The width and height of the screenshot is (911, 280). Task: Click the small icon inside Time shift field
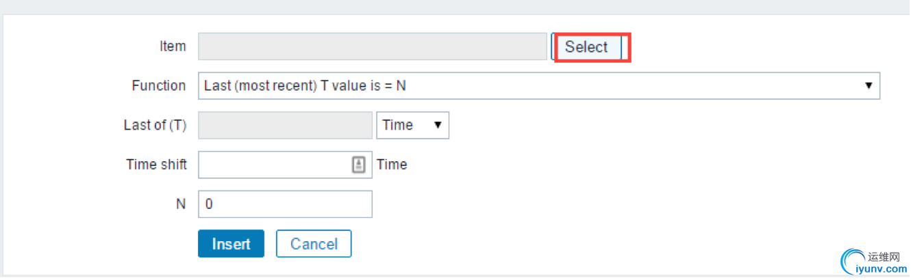pyautogui.click(x=359, y=165)
